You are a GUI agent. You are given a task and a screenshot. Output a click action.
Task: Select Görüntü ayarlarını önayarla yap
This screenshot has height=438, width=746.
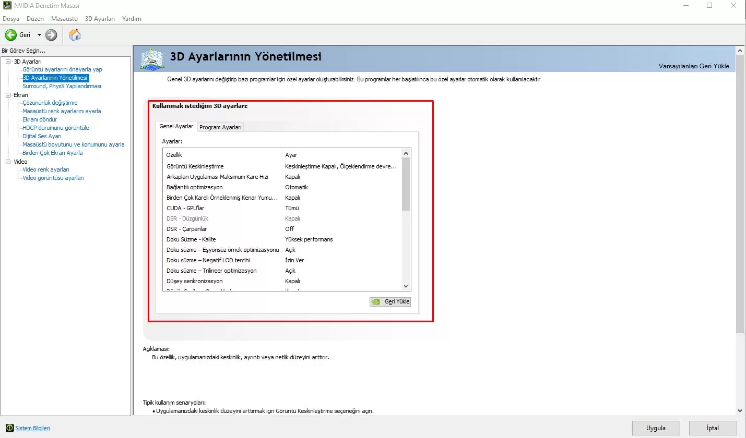click(x=62, y=69)
